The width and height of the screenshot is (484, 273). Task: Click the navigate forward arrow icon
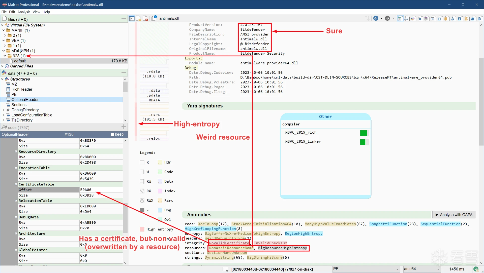pos(387,18)
